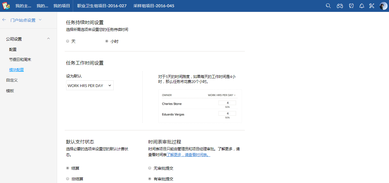The width and height of the screenshot is (389, 183).
Task: Select 无审批提交 radio option
Action: click(x=150, y=168)
